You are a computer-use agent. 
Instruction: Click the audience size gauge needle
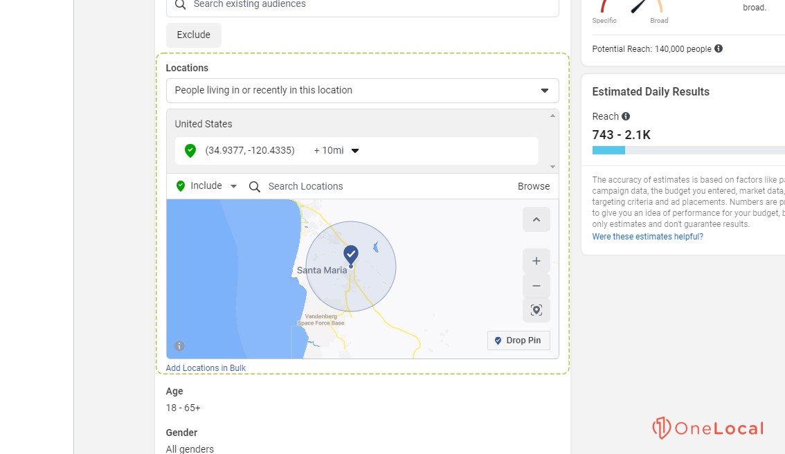point(638,6)
